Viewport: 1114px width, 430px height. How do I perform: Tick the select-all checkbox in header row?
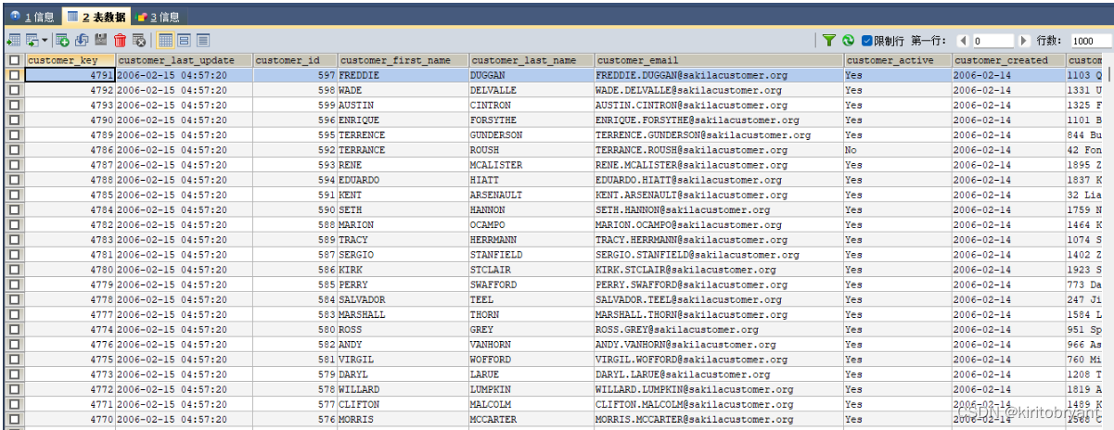(x=14, y=60)
